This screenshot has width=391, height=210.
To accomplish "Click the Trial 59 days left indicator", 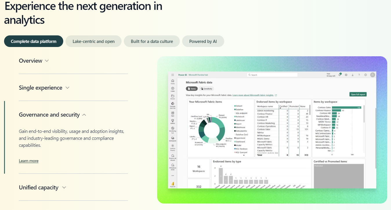I will [331, 75].
